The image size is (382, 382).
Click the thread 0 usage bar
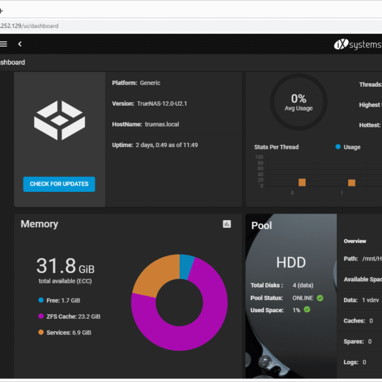pos(302,182)
